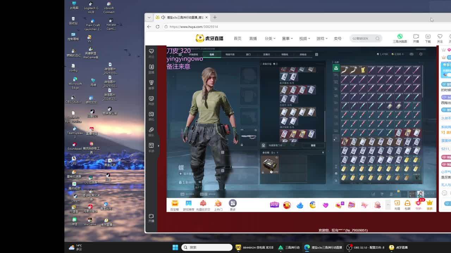The height and width of the screenshot is (253, 451).
Task: Click the 开播 camera icon in the top bar
Action: coord(416,38)
